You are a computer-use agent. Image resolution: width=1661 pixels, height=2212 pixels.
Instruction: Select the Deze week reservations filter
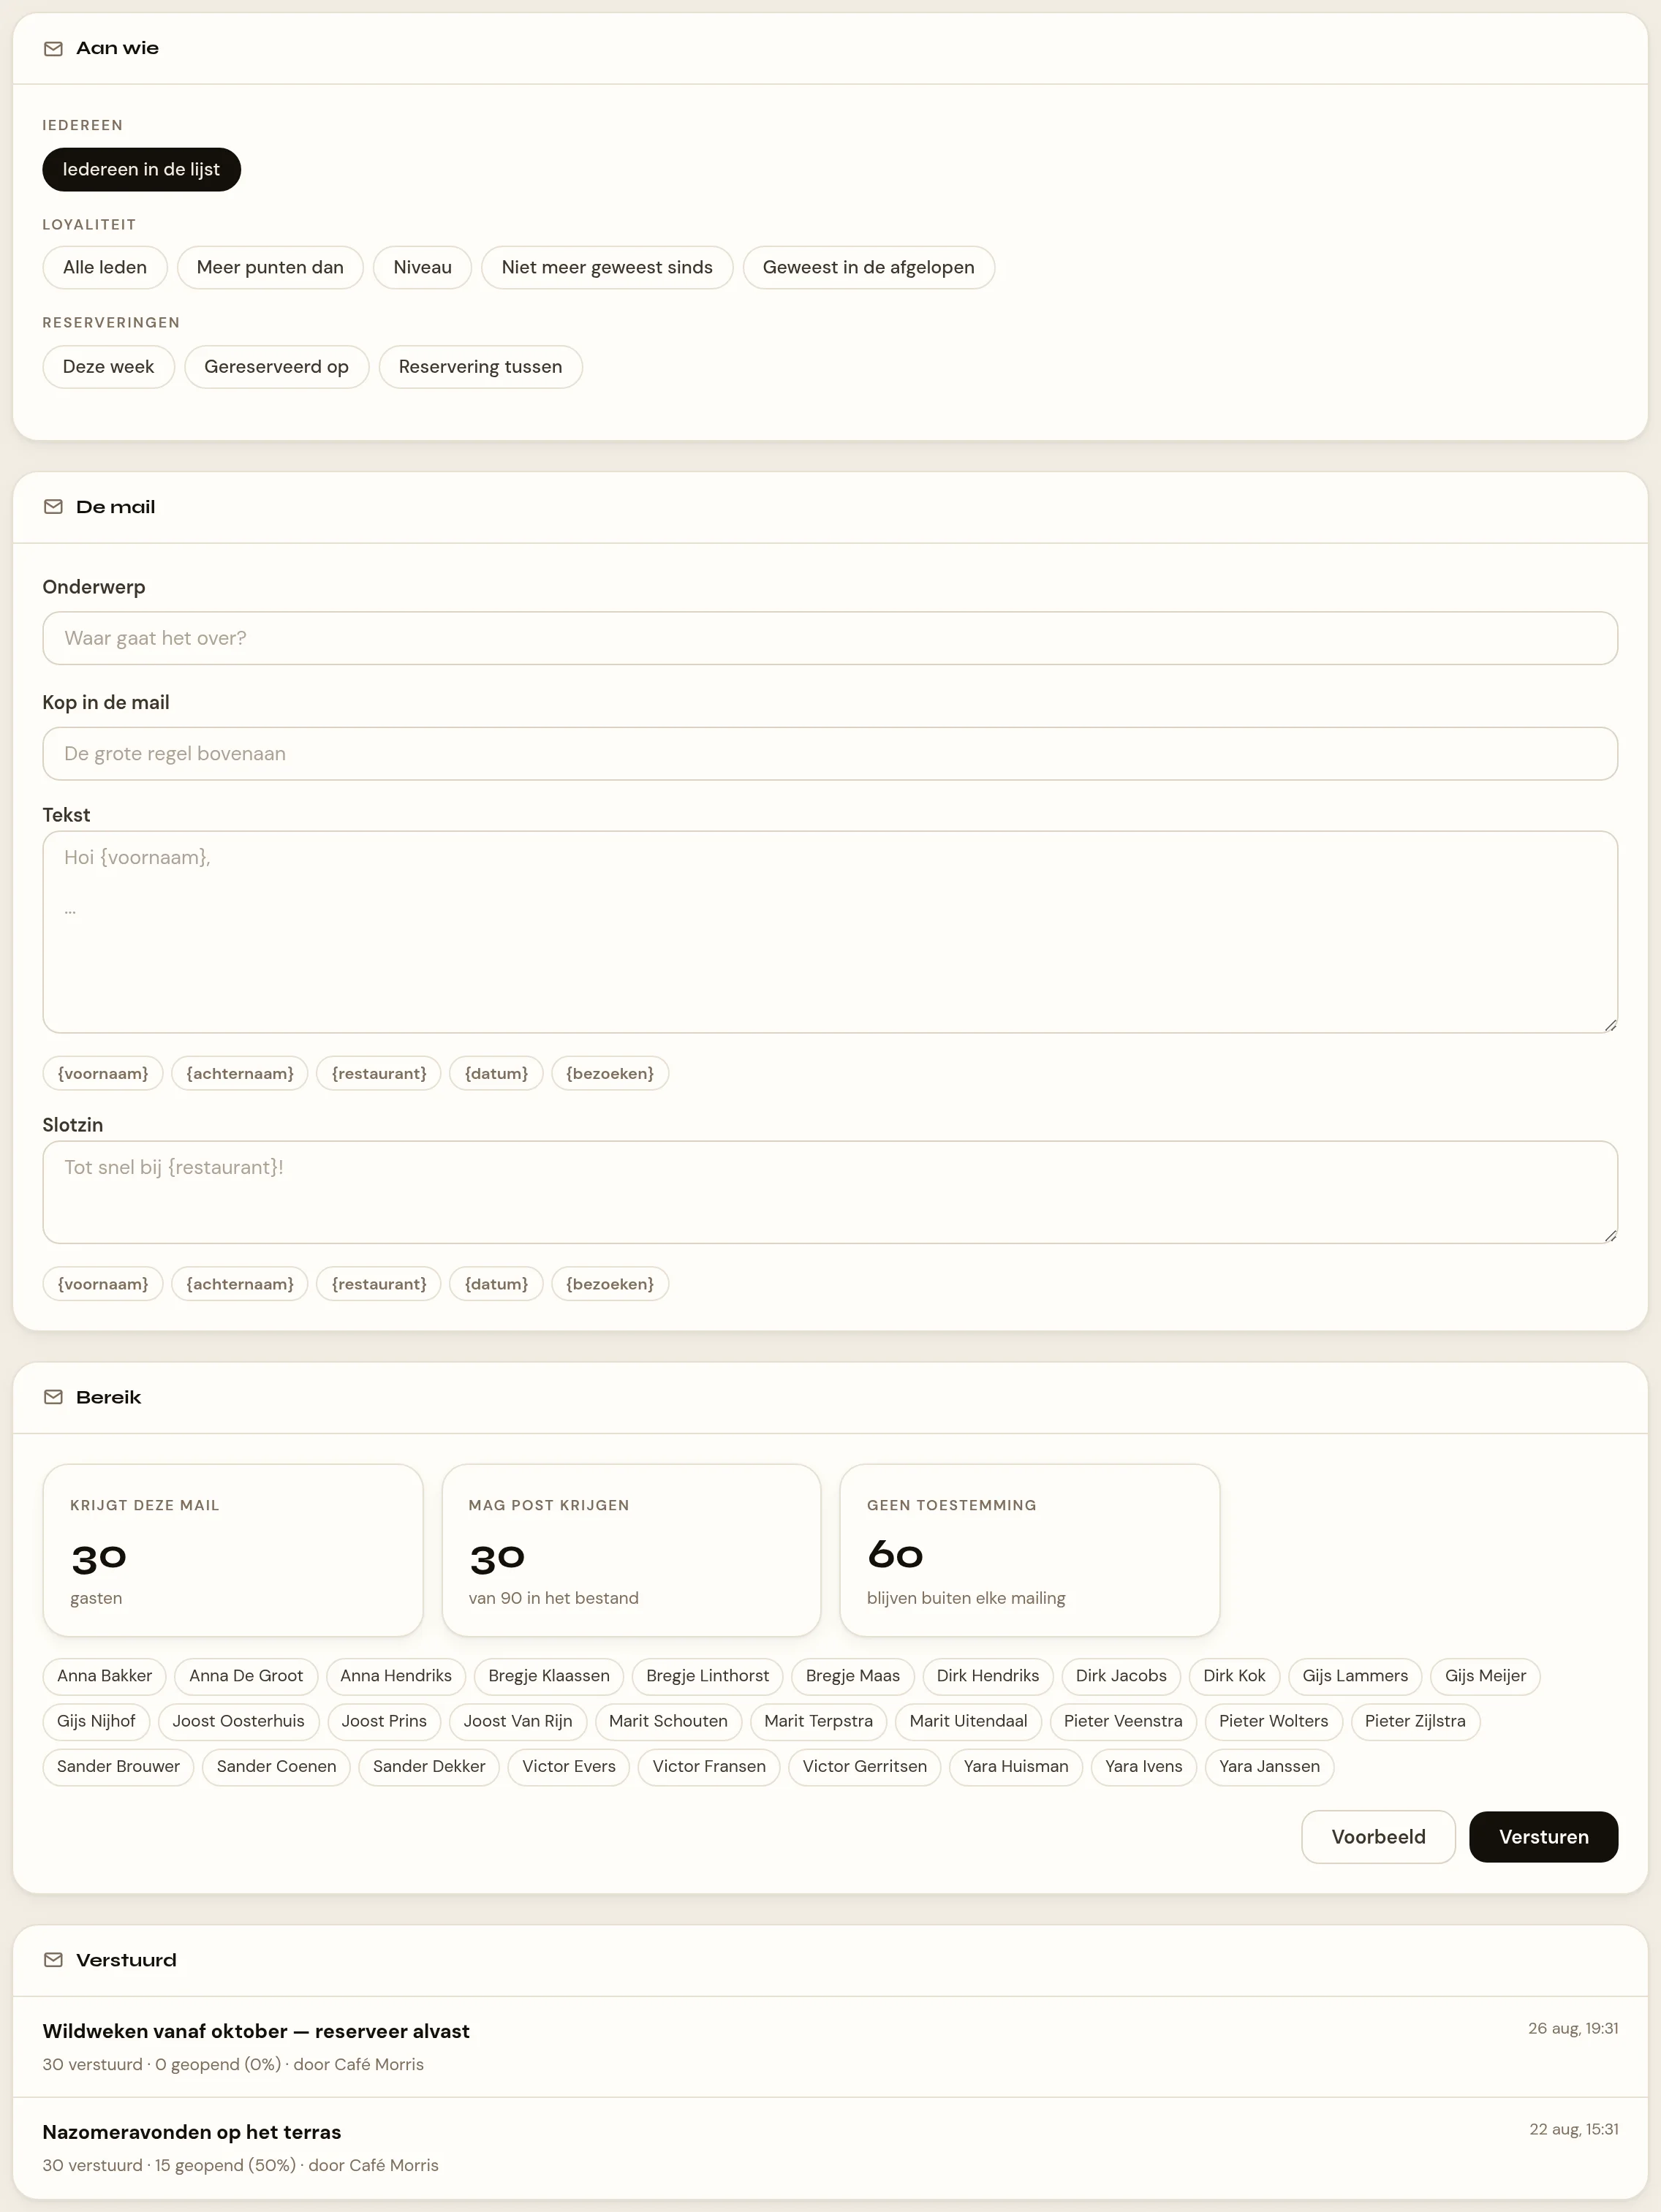pyautogui.click(x=108, y=366)
